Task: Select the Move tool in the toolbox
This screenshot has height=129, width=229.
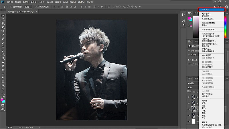Action: pos(3,15)
